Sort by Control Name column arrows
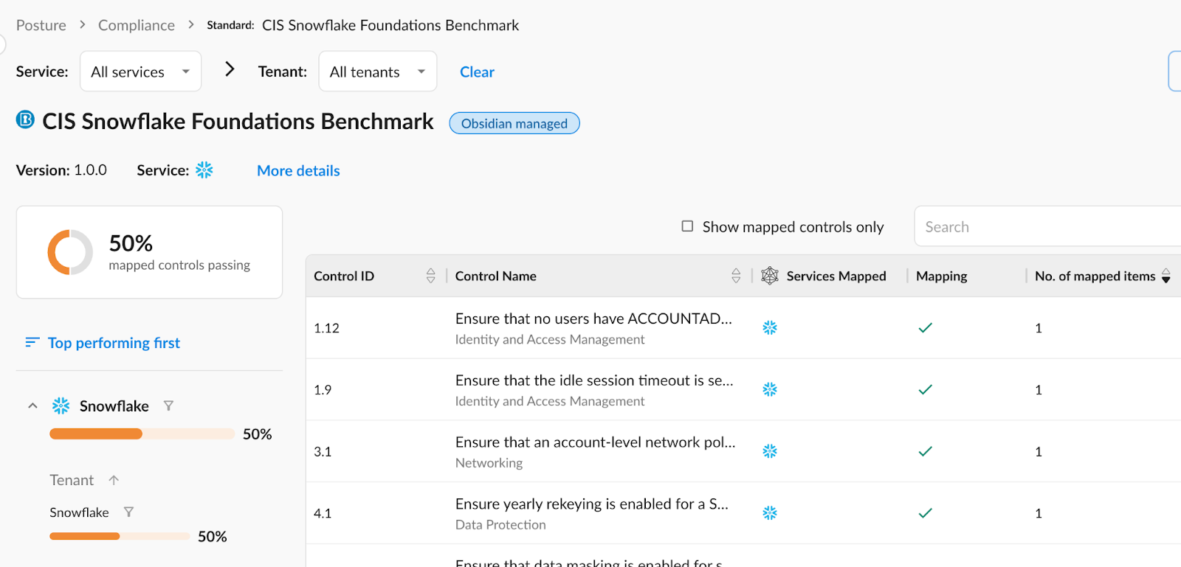This screenshot has width=1181, height=567. tap(736, 276)
